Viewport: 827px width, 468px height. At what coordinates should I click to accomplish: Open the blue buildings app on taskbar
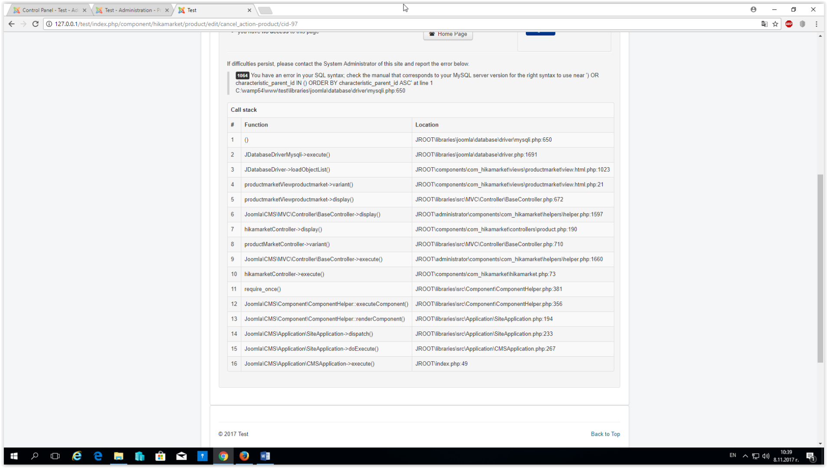point(139,456)
